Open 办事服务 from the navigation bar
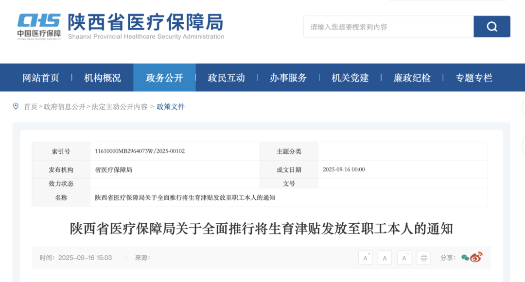Image resolution: width=525 pixels, height=282 pixels. pyautogui.click(x=288, y=78)
